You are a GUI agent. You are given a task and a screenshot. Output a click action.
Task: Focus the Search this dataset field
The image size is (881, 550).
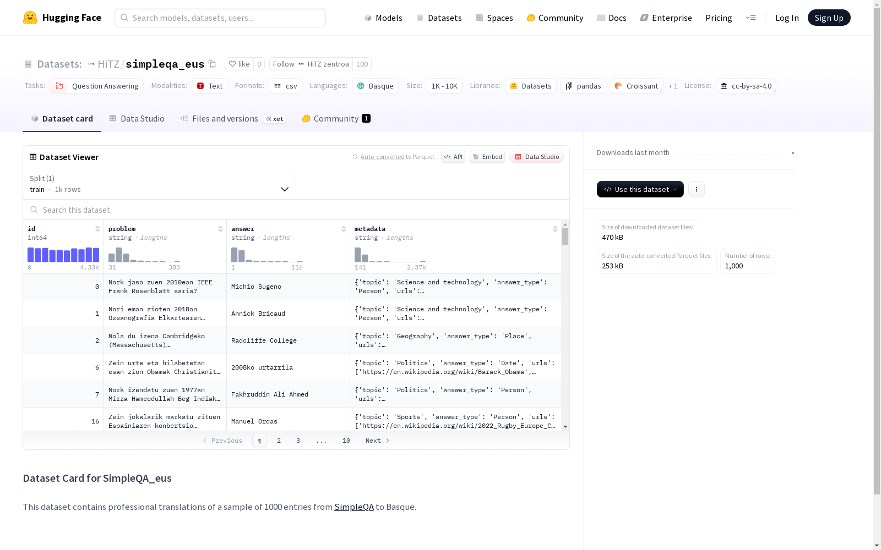(296, 210)
